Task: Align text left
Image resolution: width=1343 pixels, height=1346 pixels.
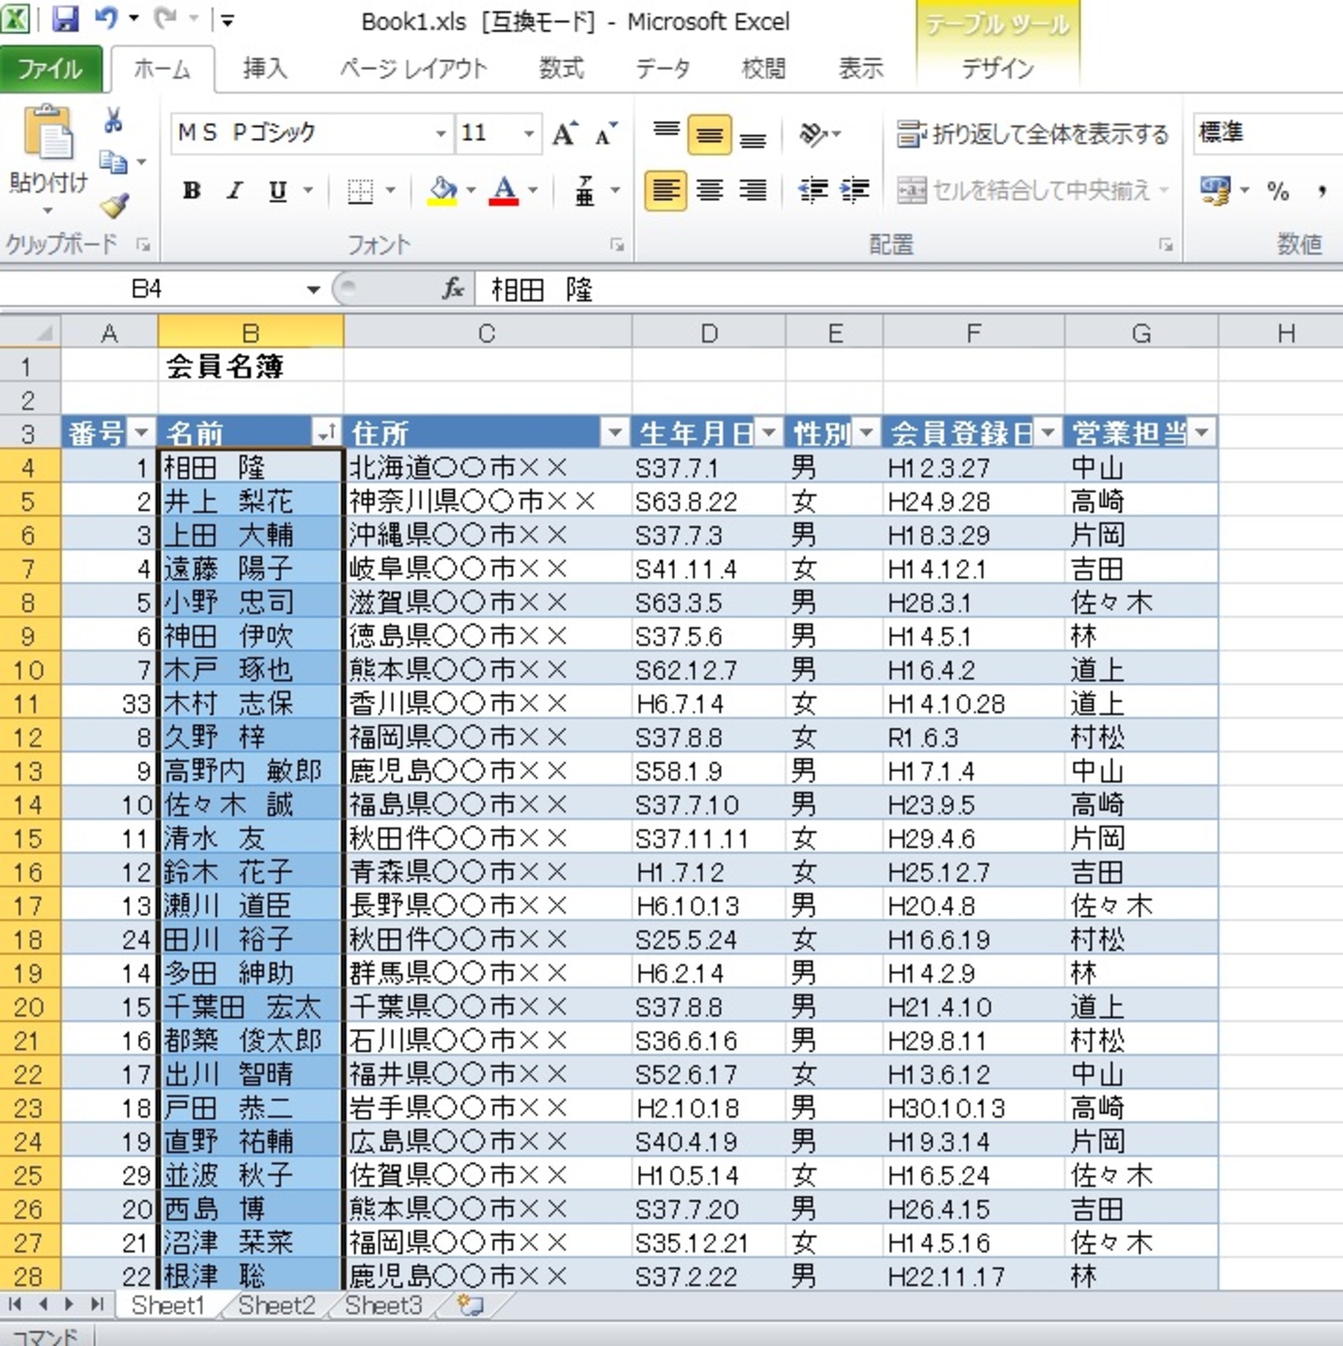Action: click(666, 191)
